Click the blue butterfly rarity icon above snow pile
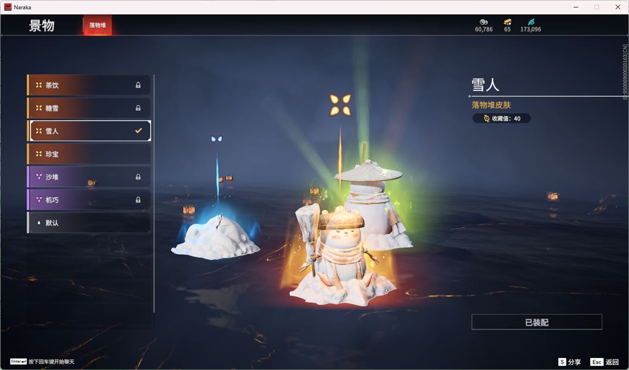The image size is (629, 370). [x=216, y=139]
